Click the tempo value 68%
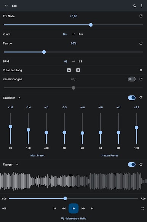147x222 pixels. pos(73,43)
